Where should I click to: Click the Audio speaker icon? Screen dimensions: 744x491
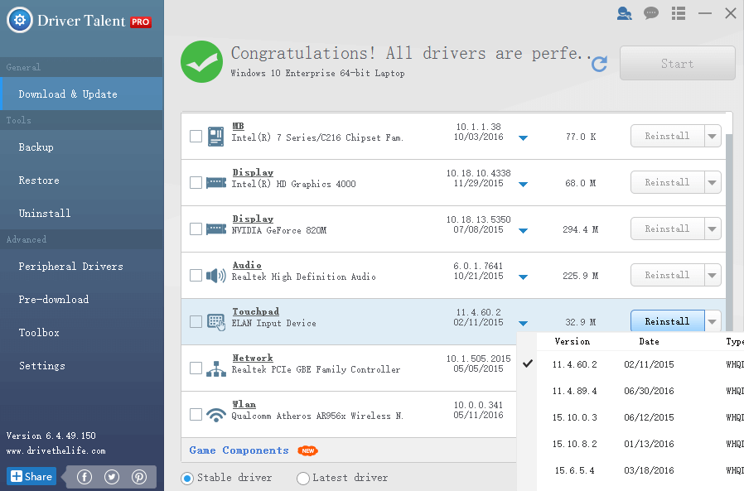[216, 275]
